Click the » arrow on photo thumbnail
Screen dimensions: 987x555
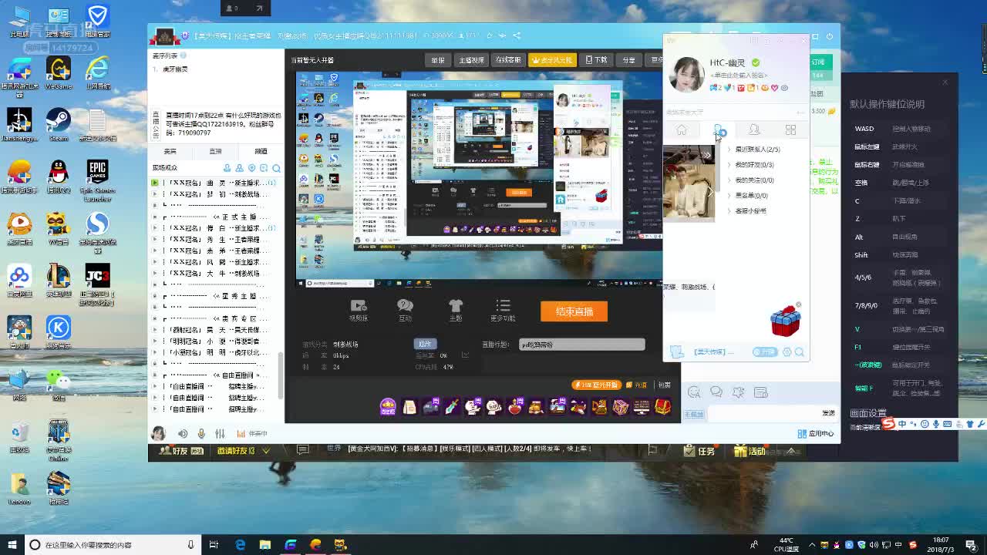click(x=706, y=156)
